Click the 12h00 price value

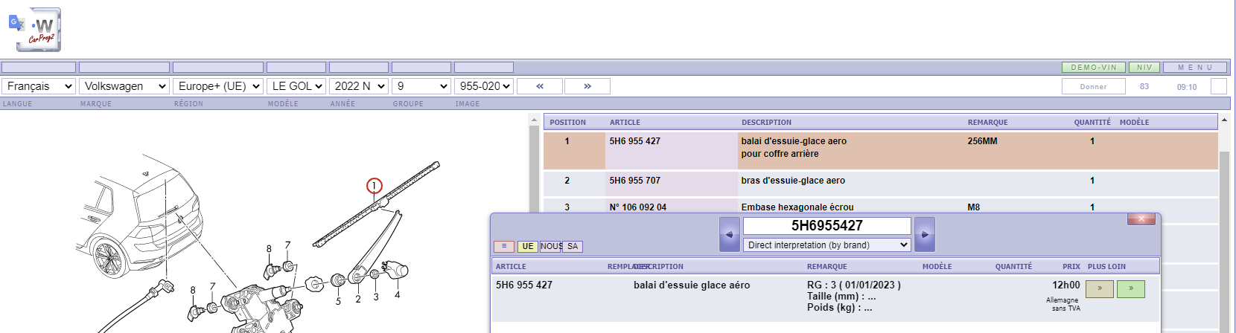[1066, 285]
